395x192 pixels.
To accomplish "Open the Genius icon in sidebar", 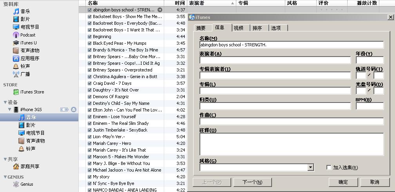I will pyautogui.click(x=16, y=184).
